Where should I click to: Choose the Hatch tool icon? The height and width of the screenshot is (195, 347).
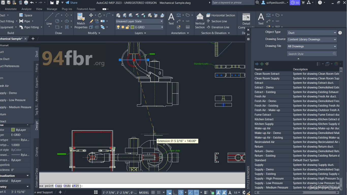tap(67, 27)
